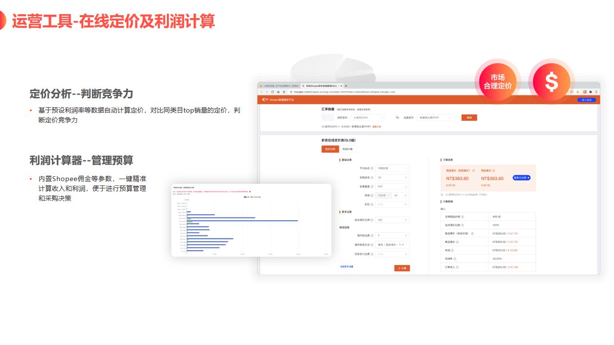The height and width of the screenshot is (345, 614).
Task: Click the orange extension icon in toolbar
Action: click(585, 92)
